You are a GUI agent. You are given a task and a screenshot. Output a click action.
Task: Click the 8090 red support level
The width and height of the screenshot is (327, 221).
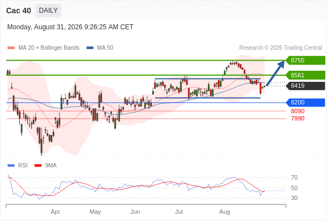[298, 111]
